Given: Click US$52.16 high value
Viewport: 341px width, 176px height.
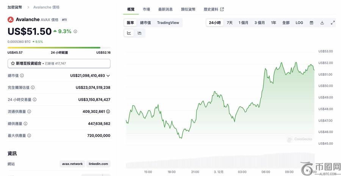Looking at the screenshot, I should 103,53.
